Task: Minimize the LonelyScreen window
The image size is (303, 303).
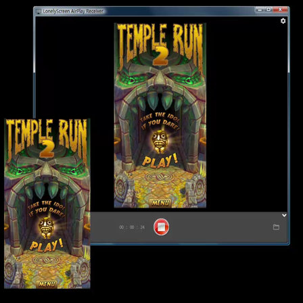Action: pos(260,9)
